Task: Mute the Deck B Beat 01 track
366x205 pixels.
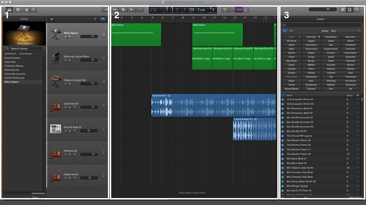Action: point(65,131)
